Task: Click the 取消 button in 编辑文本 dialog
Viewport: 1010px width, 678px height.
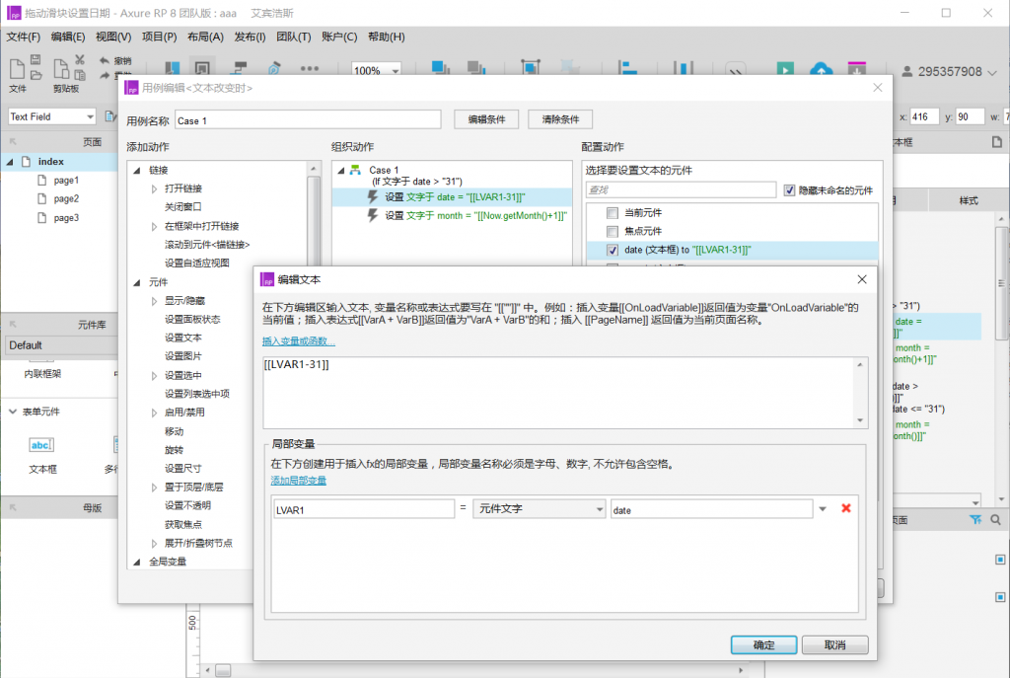Action: (x=834, y=645)
